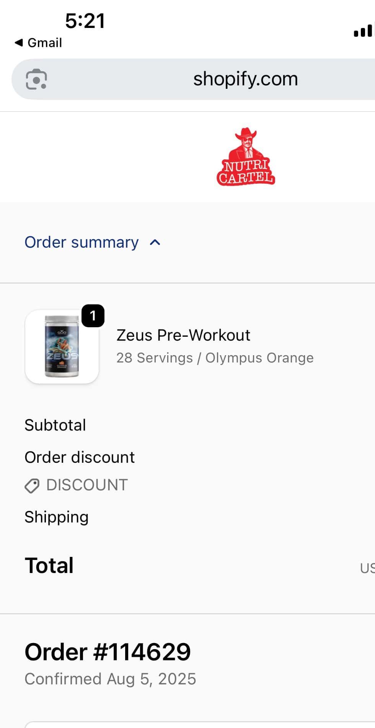Tap the DISCOUNT code text

coord(87,485)
